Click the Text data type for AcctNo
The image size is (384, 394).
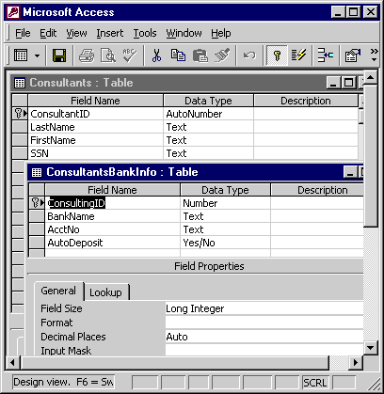225,229
